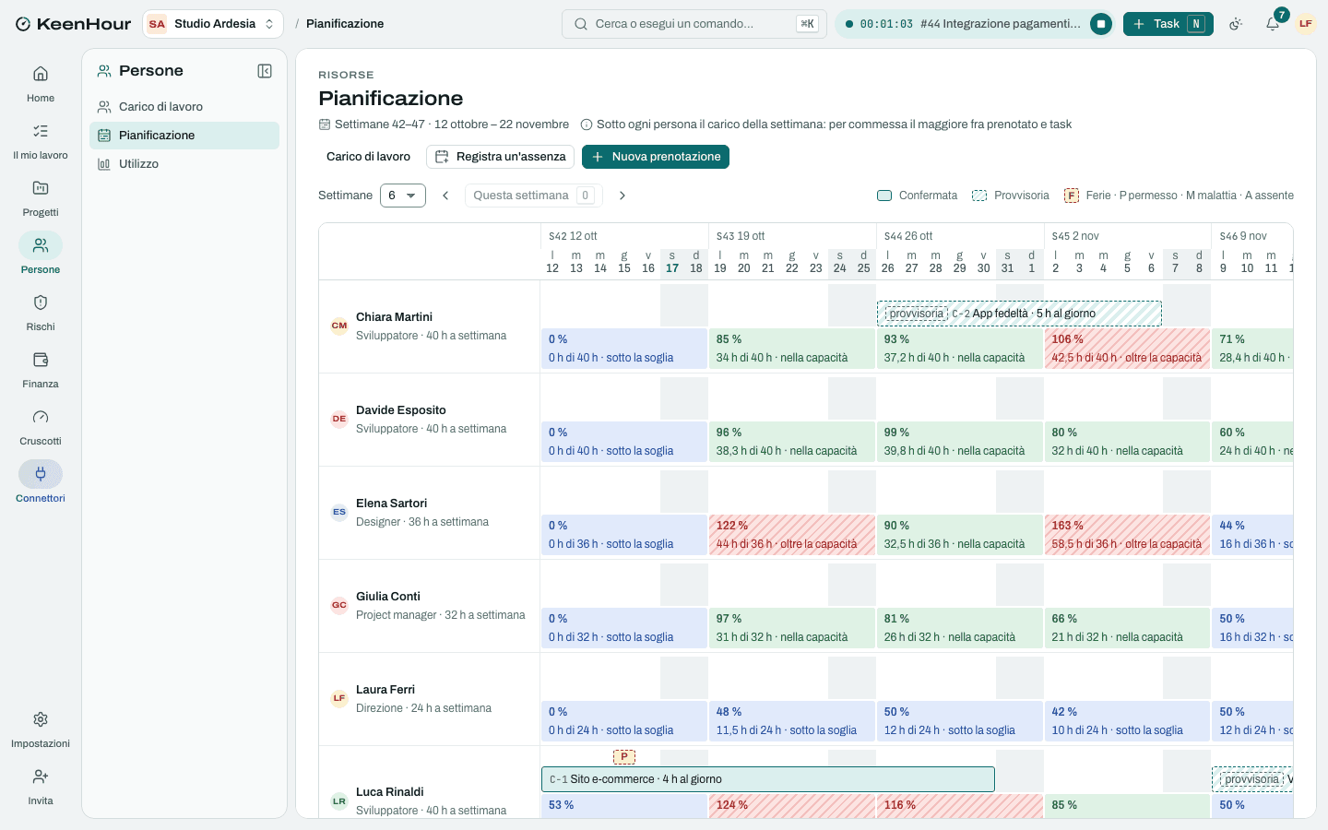Open the Settimane count dropdown
This screenshot has height=830, width=1328.
[x=403, y=196]
